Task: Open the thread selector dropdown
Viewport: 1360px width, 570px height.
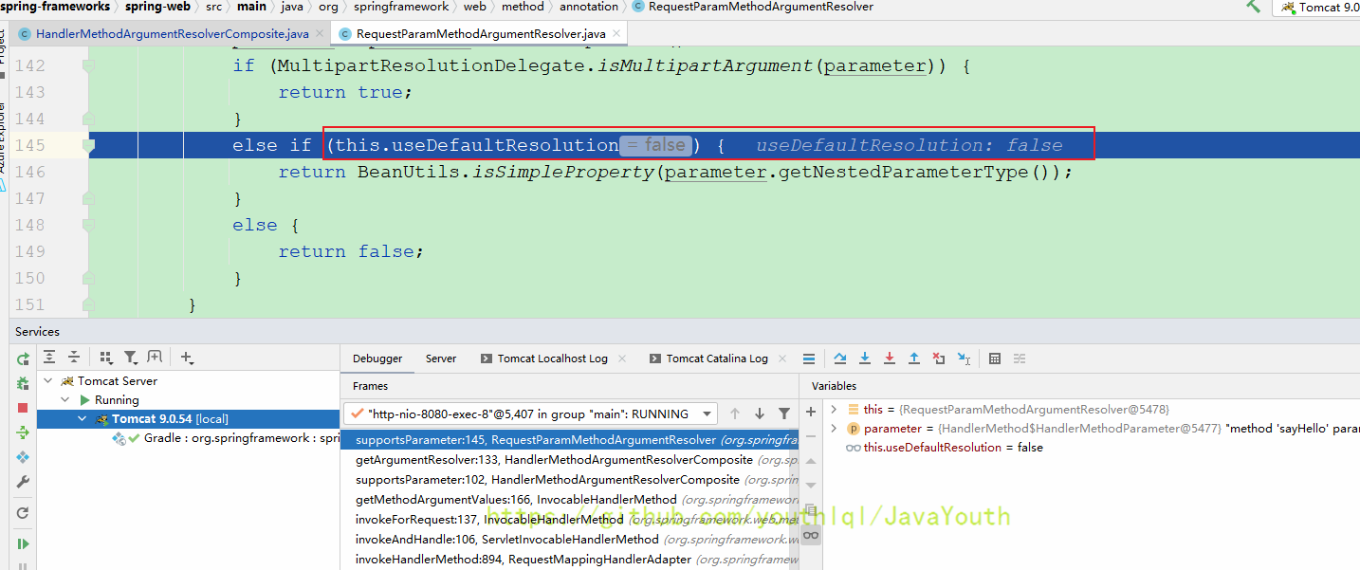Action: [x=708, y=414]
